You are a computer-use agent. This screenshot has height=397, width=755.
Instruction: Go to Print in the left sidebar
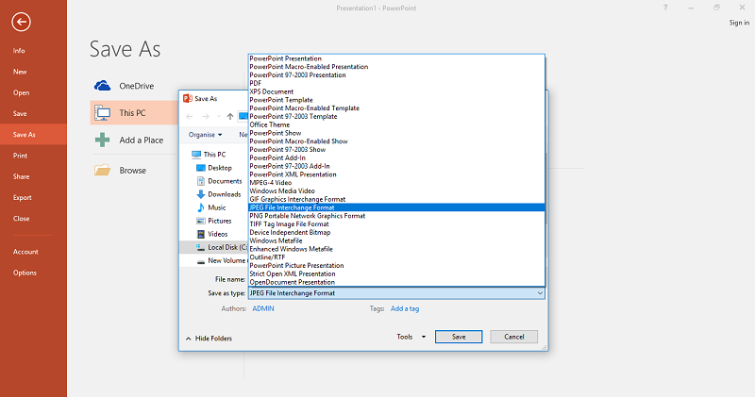point(20,155)
